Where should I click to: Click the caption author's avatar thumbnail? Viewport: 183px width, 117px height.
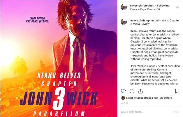[124, 22]
